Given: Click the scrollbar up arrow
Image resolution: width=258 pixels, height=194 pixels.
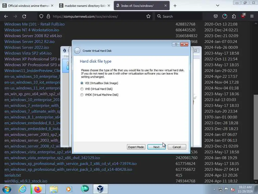Looking at the screenshot, I should [x=256, y=23].
